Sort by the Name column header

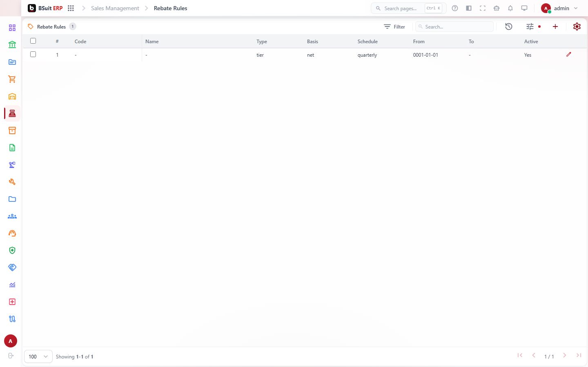coord(152,42)
